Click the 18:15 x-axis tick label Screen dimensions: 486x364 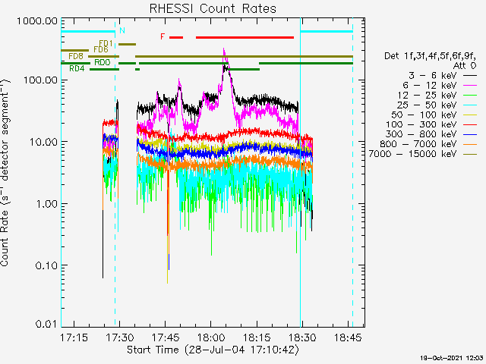pyautogui.click(x=257, y=337)
